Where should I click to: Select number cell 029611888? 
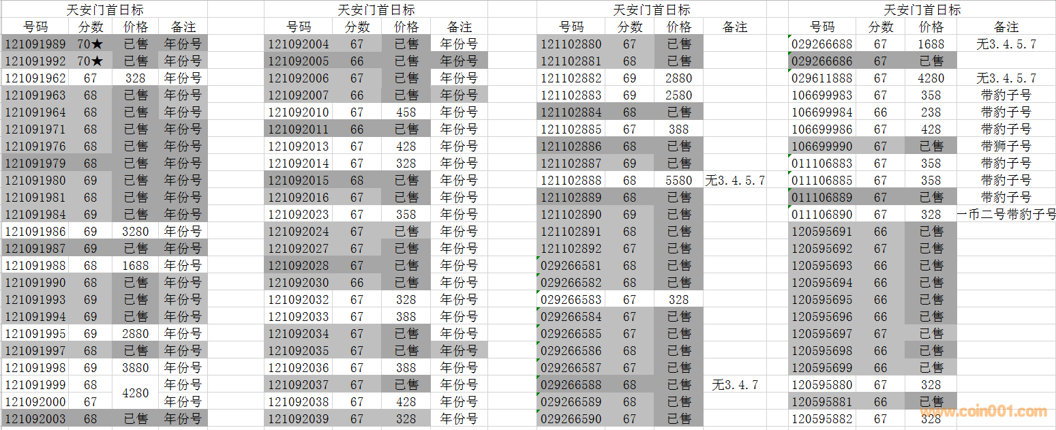[821, 78]
